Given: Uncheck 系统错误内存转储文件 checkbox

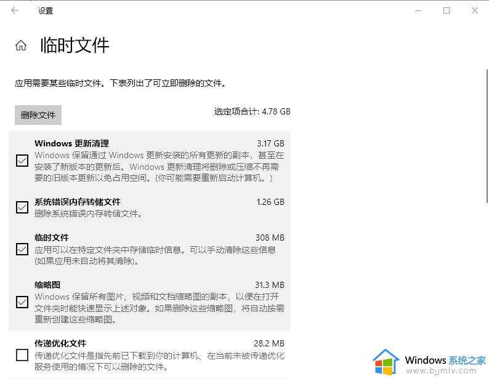Looking at the screenshot, I should click(22, 207).
